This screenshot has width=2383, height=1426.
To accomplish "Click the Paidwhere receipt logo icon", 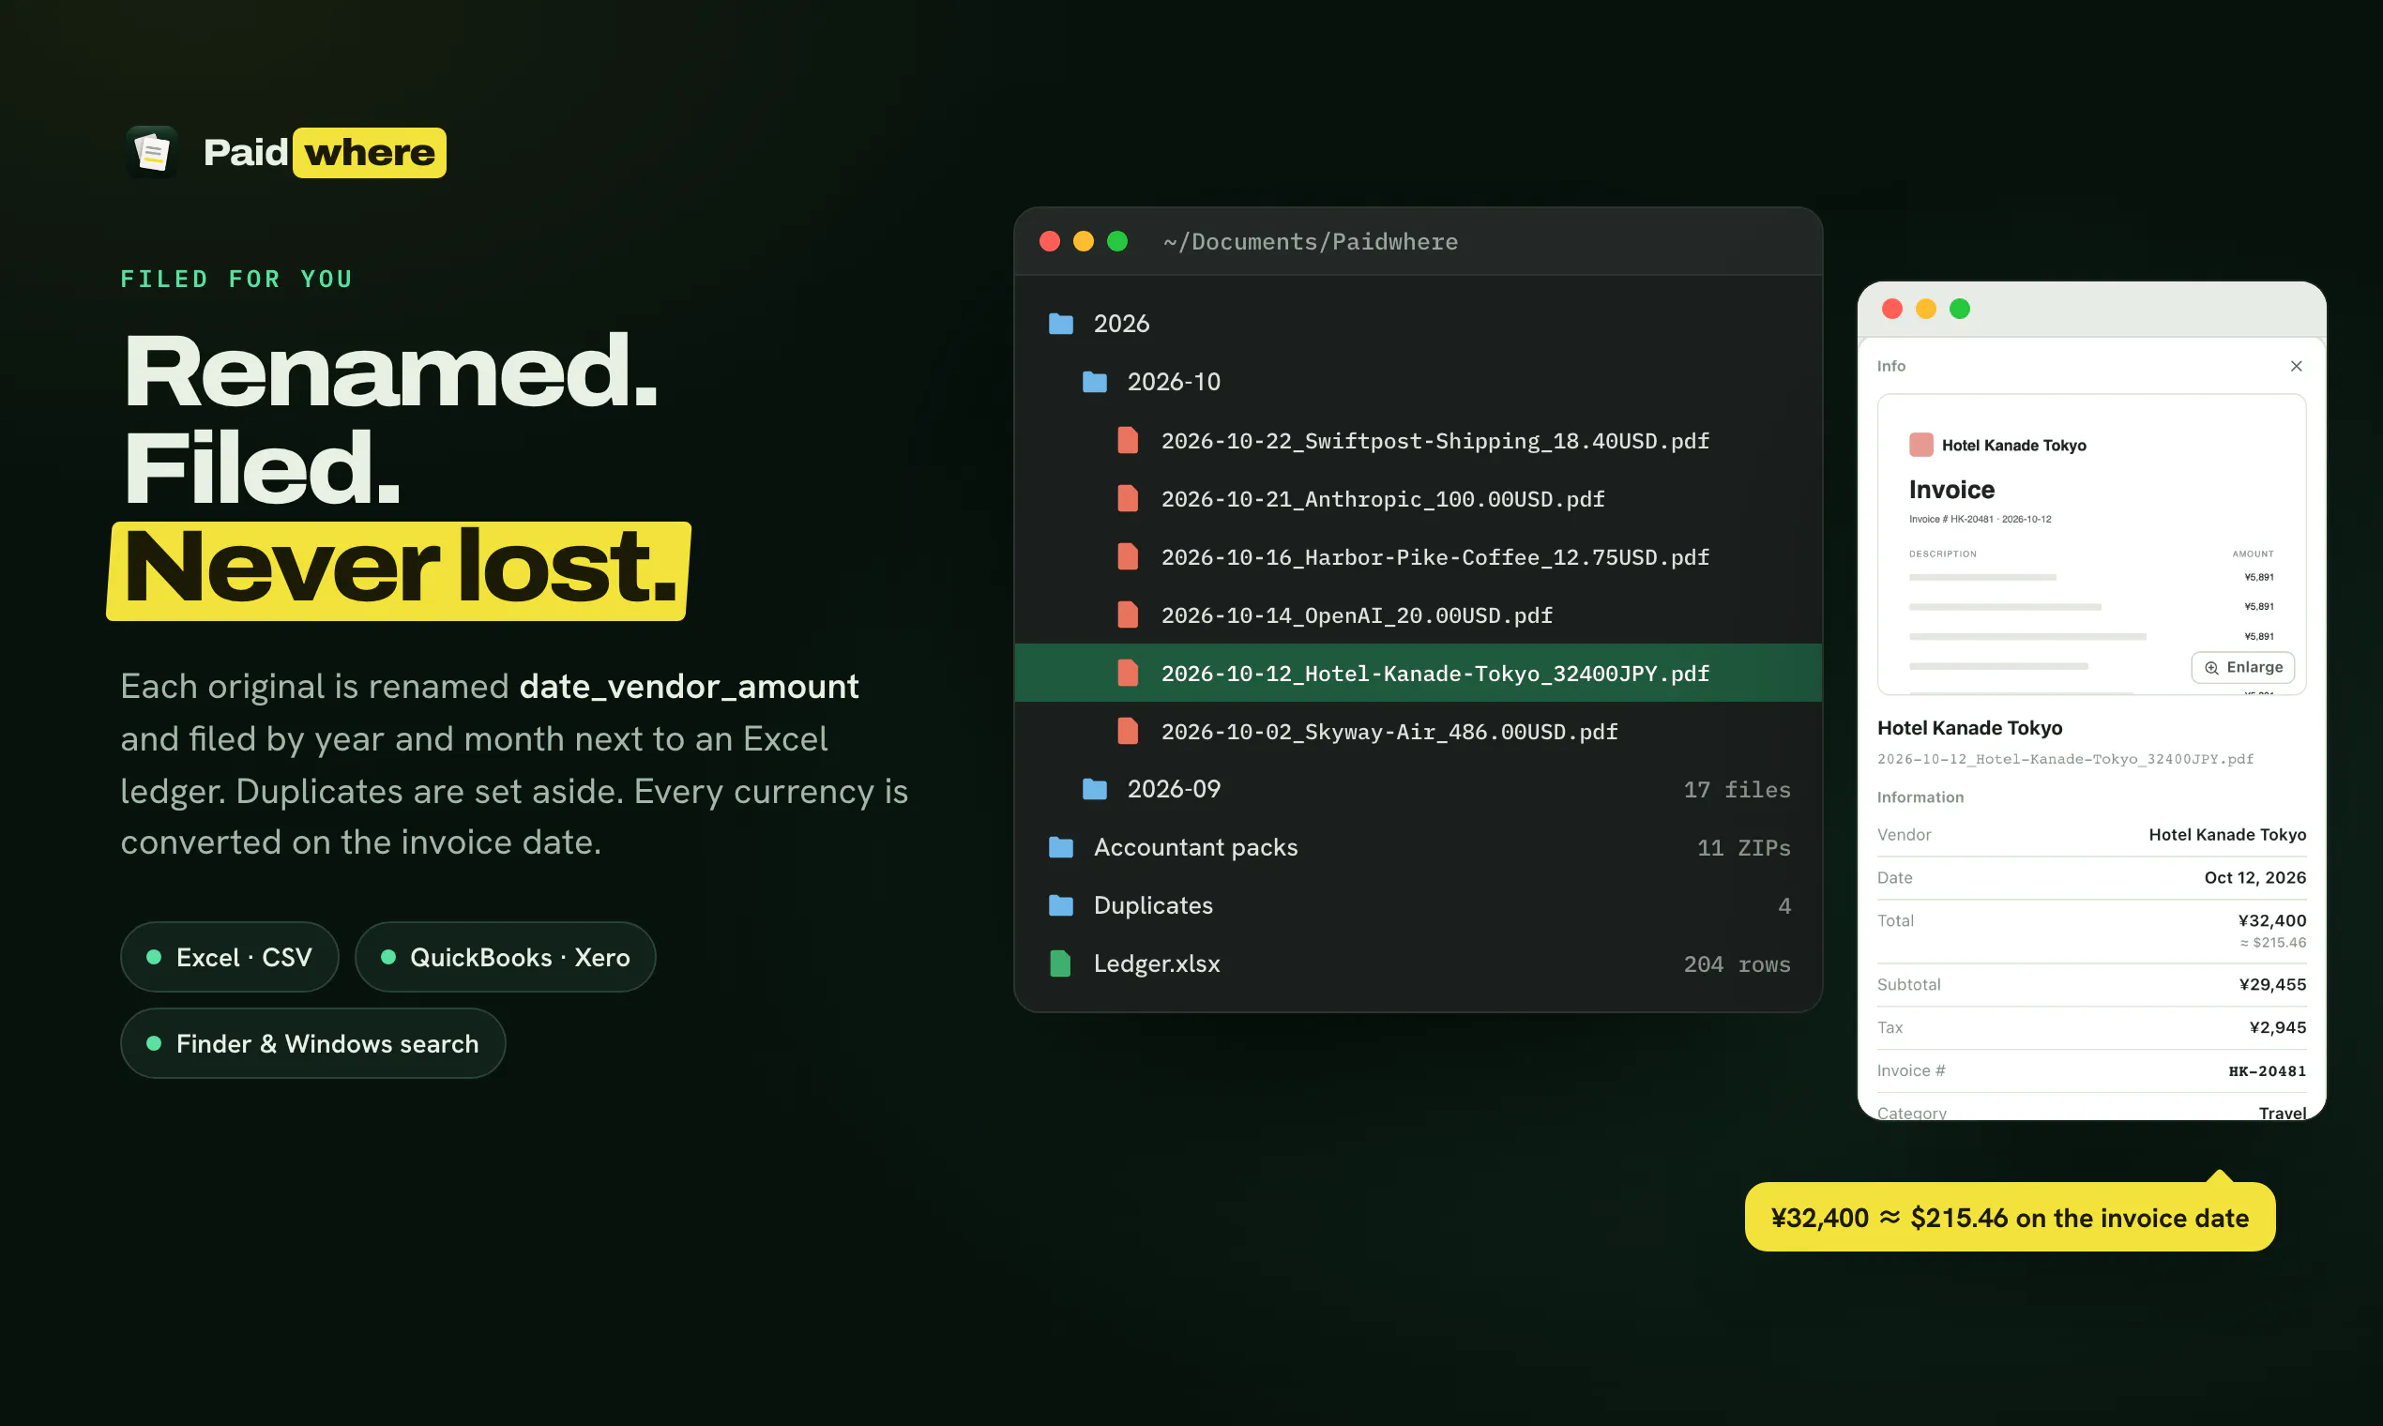I will pyautogui.click(x=152, y=152).
